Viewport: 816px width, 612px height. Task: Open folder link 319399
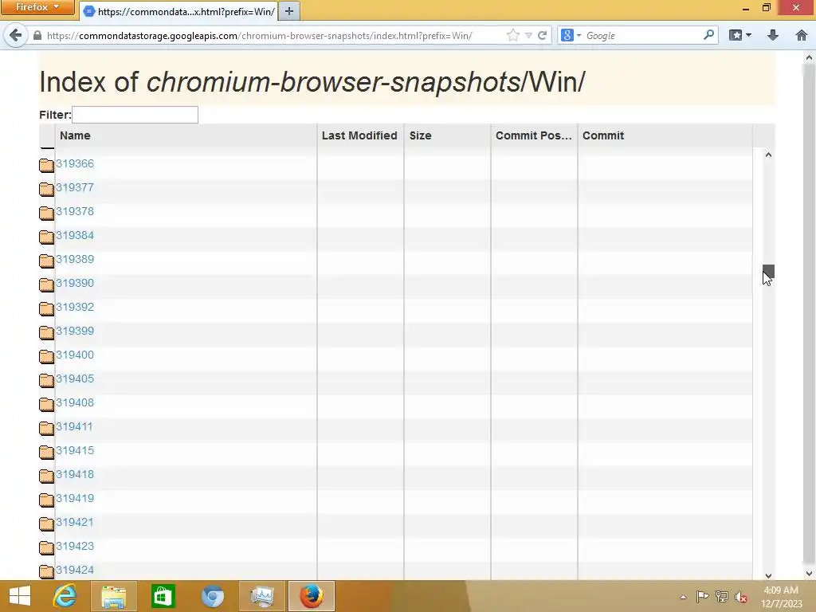tap(75, 331)
